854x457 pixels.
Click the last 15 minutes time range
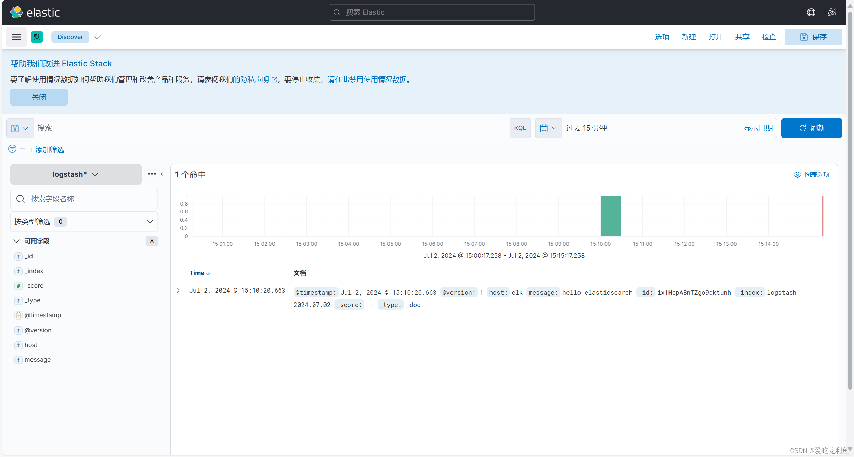(x=586, y=128)
